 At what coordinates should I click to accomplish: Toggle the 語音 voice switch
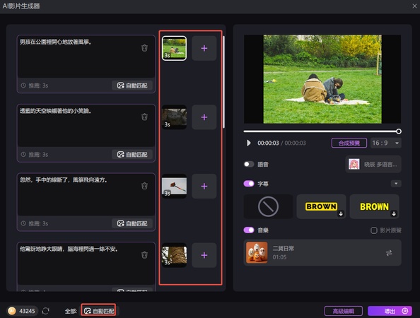pos(249,164)
